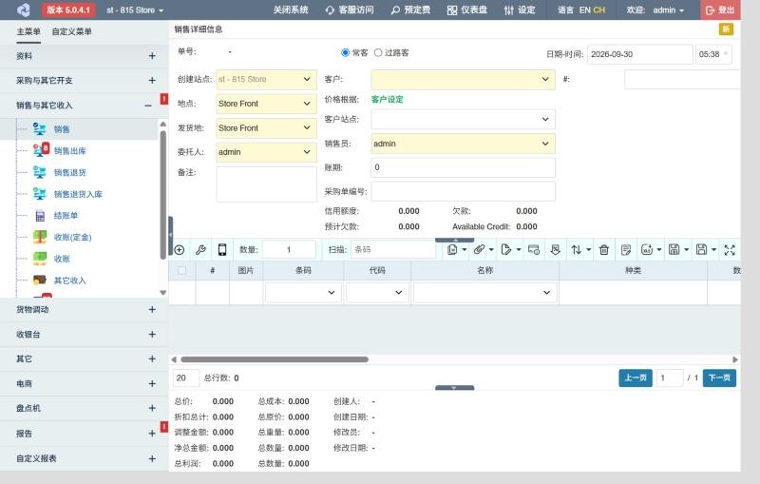Click the trash delete icon

(x=604, y=250)
